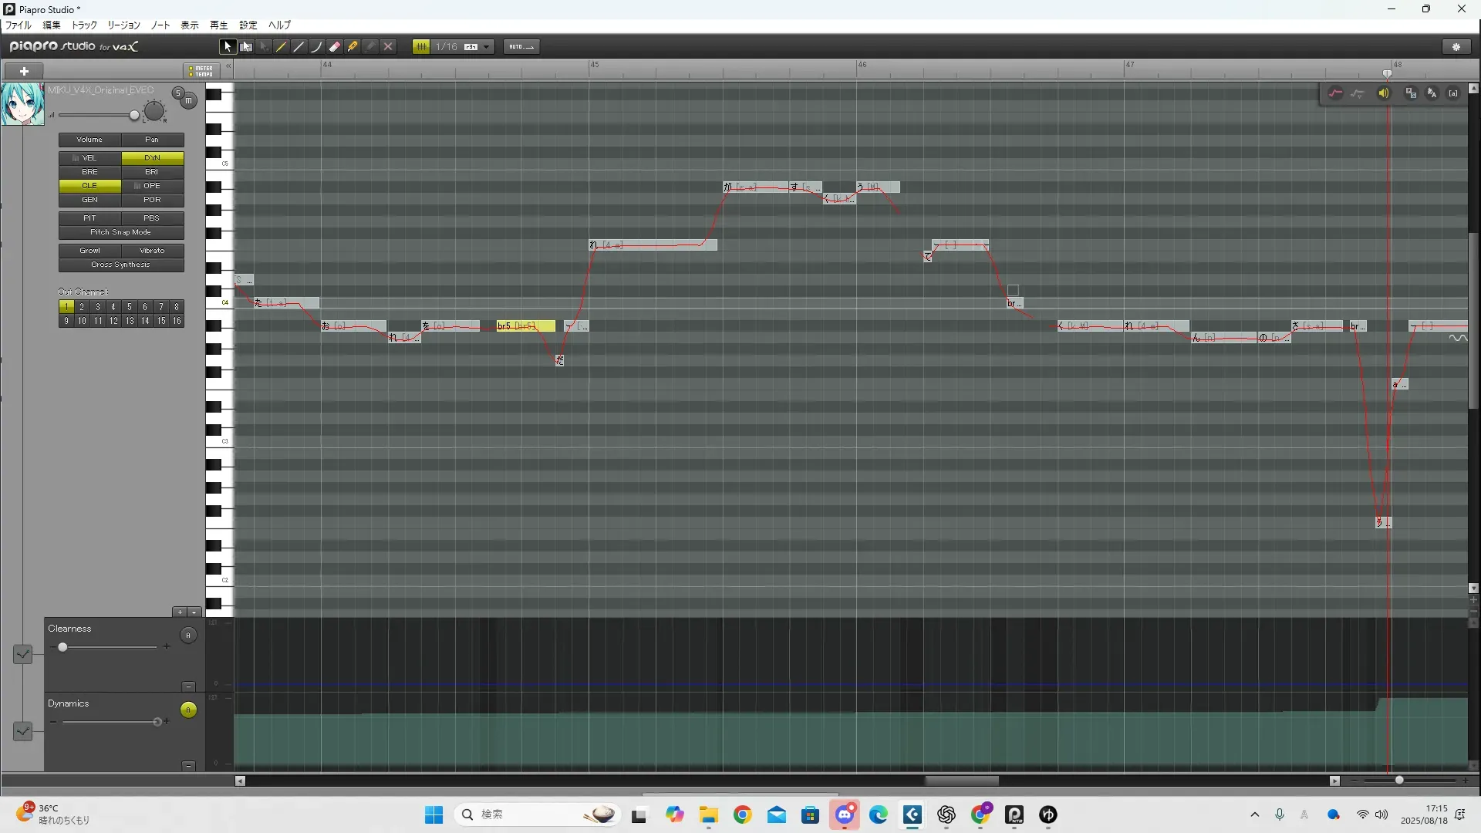
Task: Open the トラック menu
Action: 84,25
